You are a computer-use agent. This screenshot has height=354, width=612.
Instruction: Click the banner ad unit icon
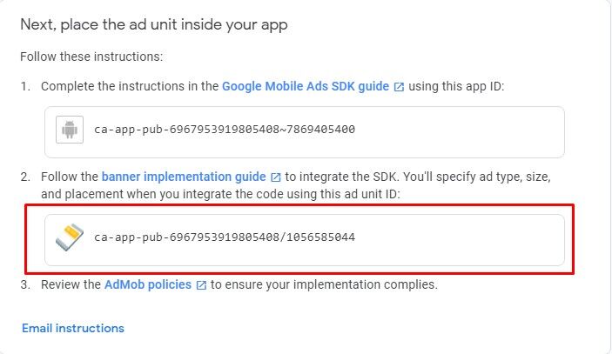69,237
